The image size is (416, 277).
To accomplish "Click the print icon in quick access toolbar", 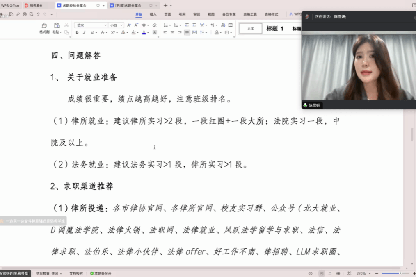I will coord(25,14).
